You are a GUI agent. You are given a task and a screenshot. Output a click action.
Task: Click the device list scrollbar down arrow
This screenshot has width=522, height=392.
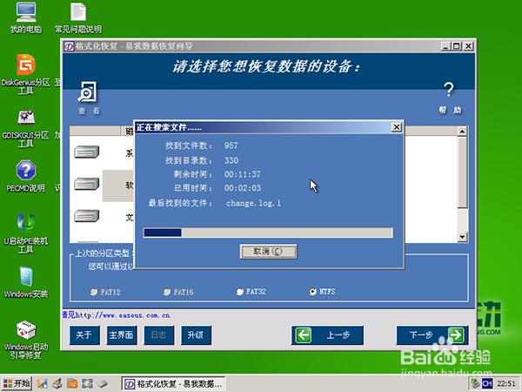point(462,237)
